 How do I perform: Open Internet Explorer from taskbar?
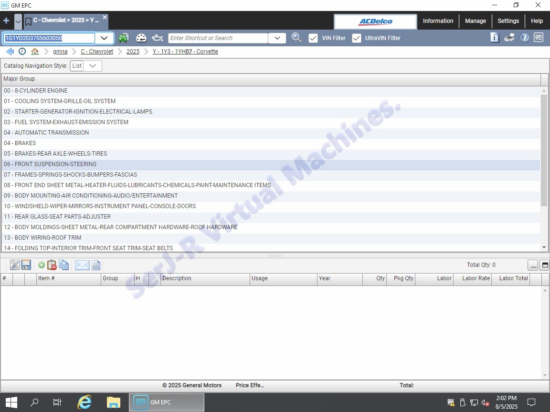(85, 402)
